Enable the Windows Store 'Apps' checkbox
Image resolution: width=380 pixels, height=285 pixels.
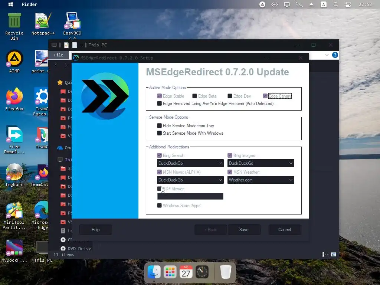159,206
